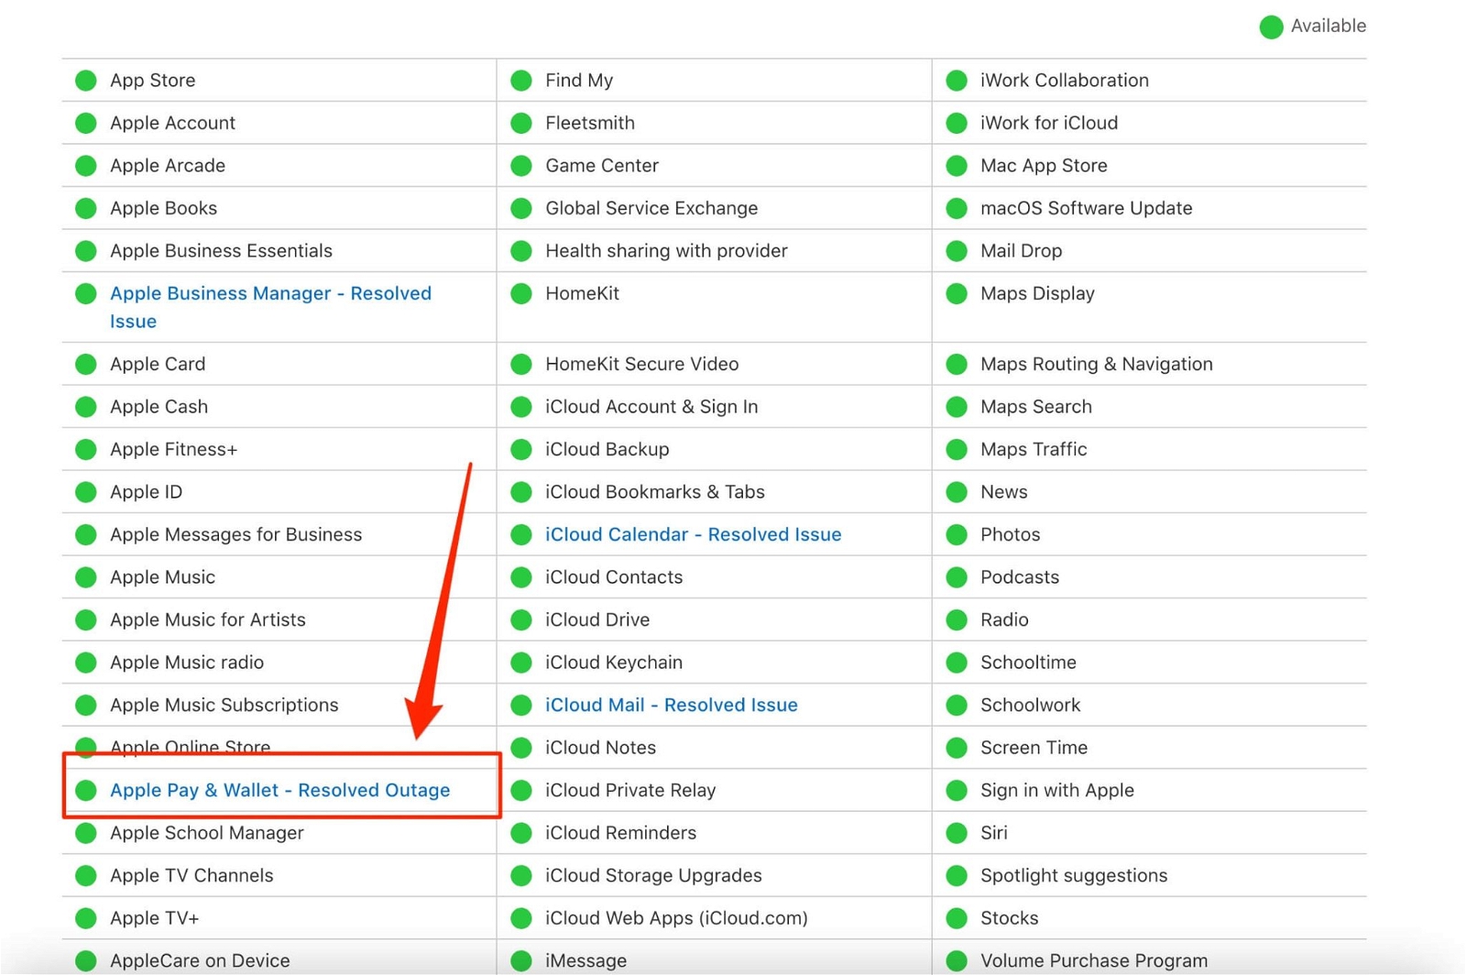Image resolution: width=1466 pixels, height=975 pixels.
Task: Click the Maps Display entry
Action: (1037, 293)
